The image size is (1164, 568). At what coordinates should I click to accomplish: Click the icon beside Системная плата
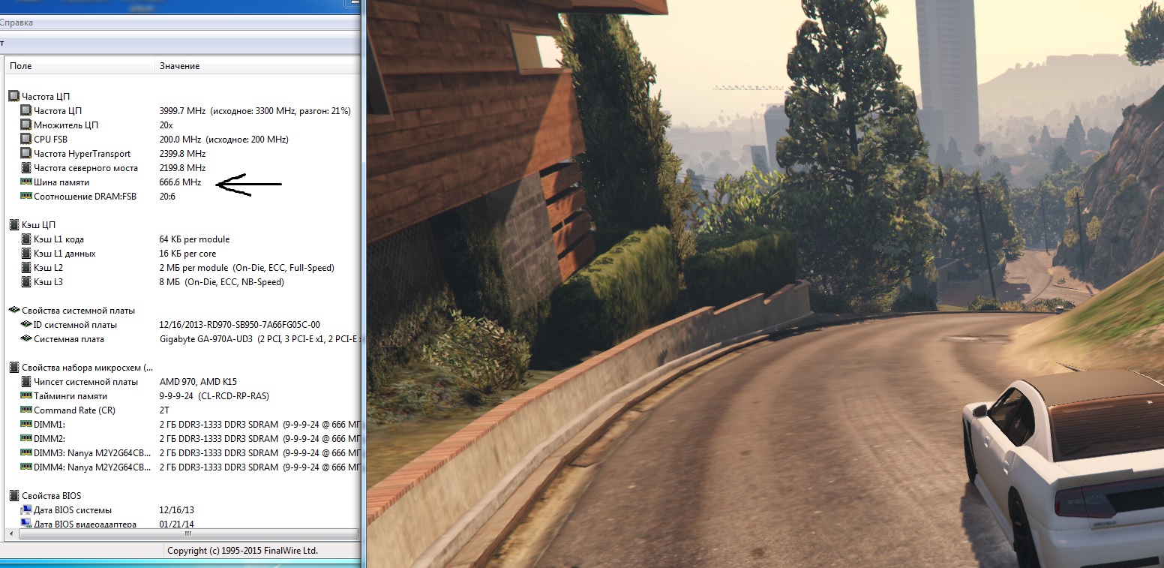(x=25, y=339)
